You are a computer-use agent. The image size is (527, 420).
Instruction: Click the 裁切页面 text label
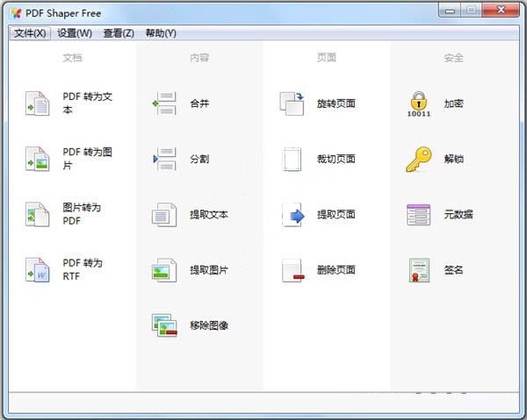click(x=336, y=159)
